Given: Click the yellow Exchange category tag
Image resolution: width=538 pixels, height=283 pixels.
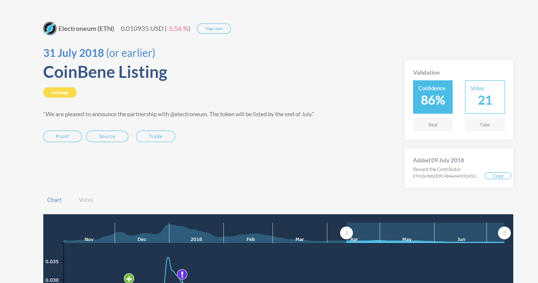Looking at the screenshot, I should [60, 93].
